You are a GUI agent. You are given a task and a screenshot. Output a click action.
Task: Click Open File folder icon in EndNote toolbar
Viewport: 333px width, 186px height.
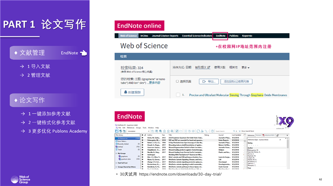pyautogui.click(x=181, y=131)
